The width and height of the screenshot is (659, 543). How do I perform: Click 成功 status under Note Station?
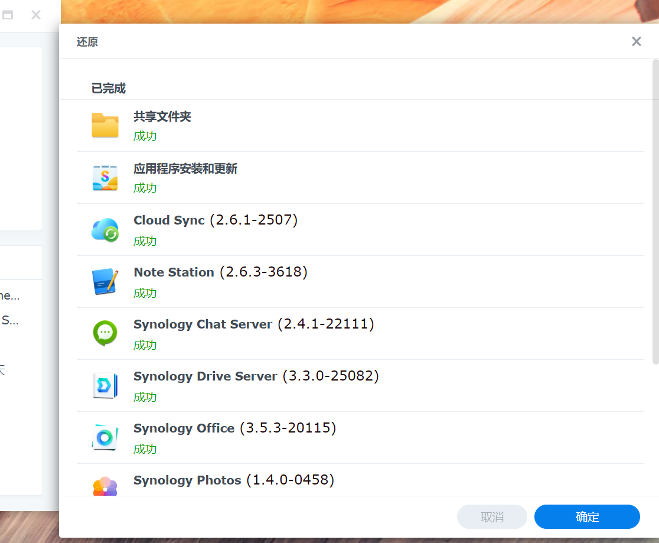tap(145, 293)
